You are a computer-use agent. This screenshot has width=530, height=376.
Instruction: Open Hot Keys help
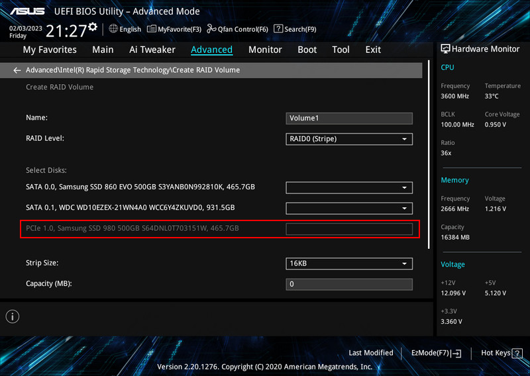pyautogui.click(x=502, y=353)
